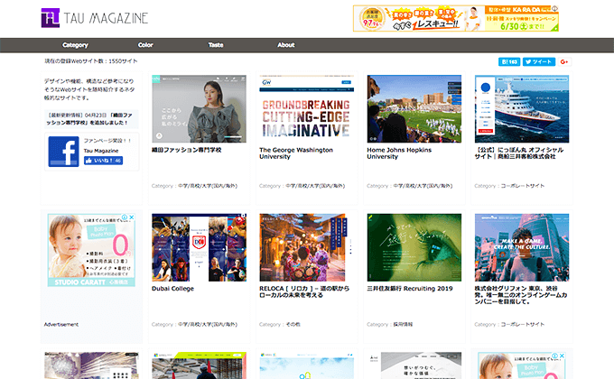
Task: Open the George Washington University thumbnail
Action: 307,109
